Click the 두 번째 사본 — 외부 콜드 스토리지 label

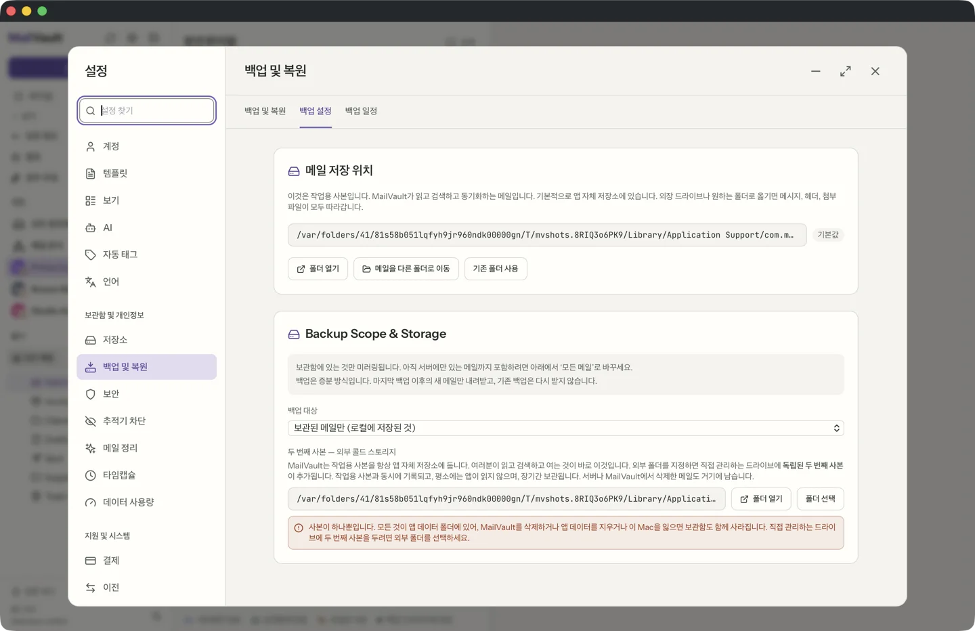tap(342, 452)
